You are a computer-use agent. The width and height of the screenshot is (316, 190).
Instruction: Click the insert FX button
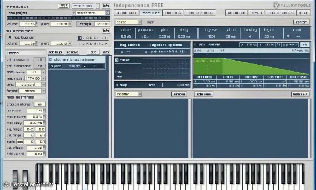coord(300,94)
